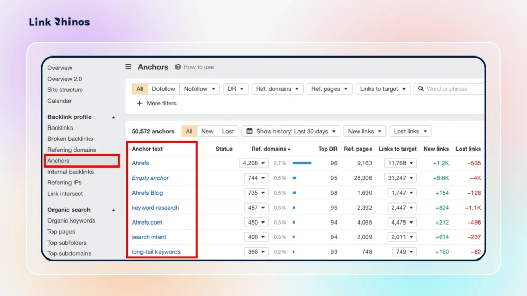
Task: Click the How to use help icon
Action: pyautogui.click(x=178, y=67)
